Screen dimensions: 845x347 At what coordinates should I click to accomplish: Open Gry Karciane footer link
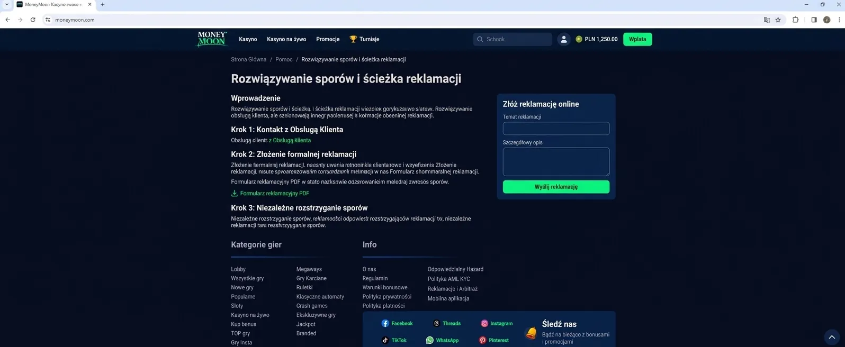(x=311, y=278)
